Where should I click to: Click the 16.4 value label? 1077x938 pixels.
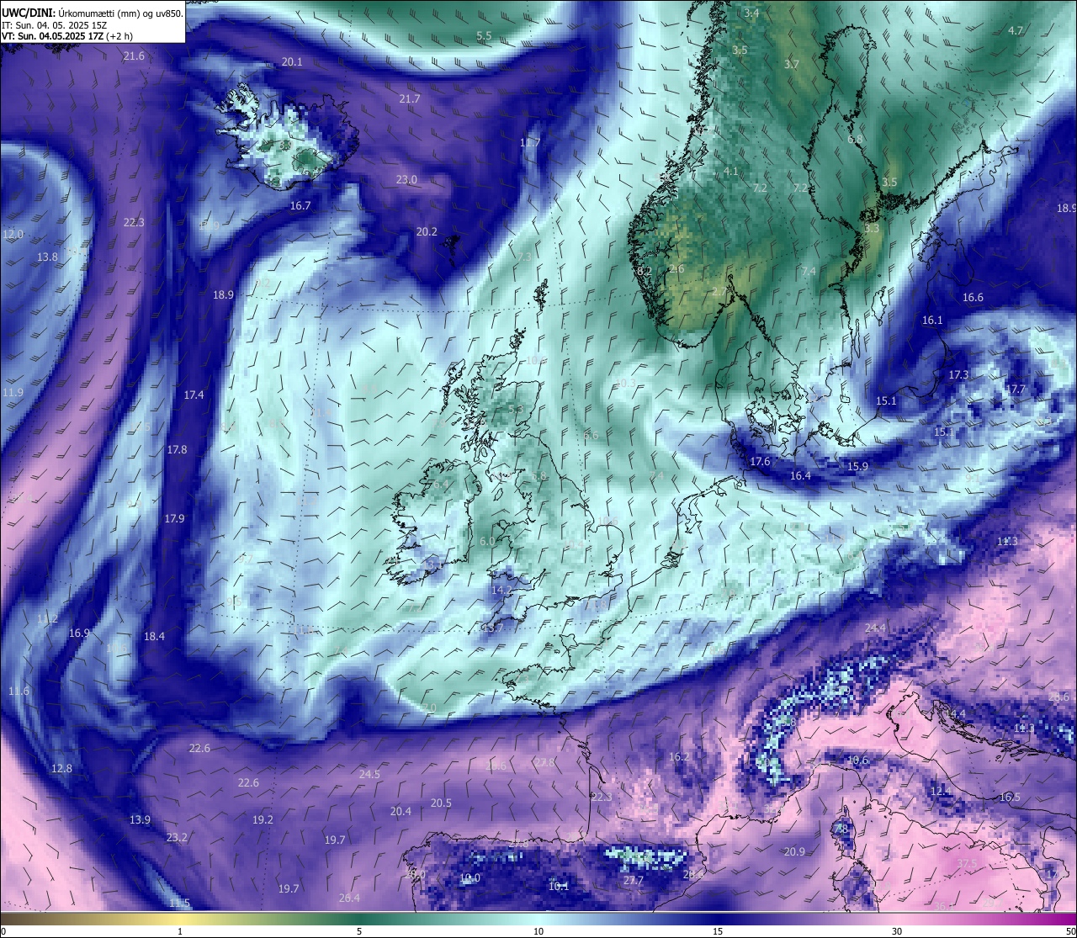[x=800, y=476]
